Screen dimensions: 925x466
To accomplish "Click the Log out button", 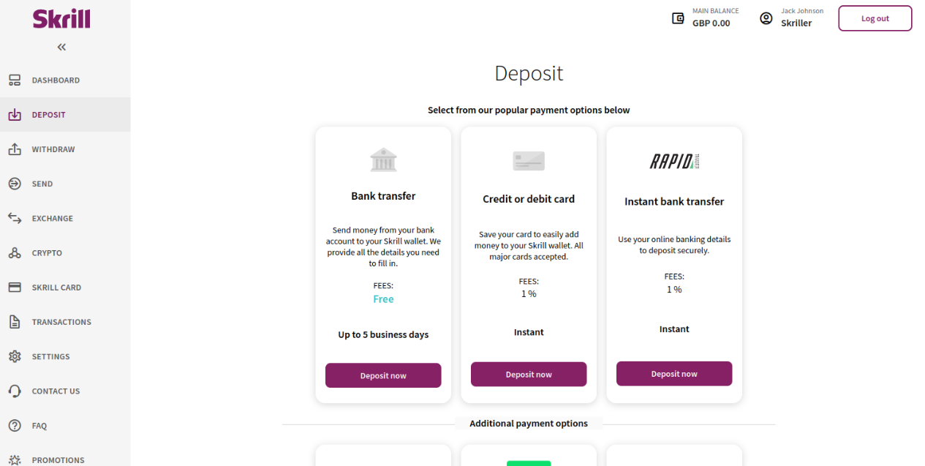I will coord(875,18).
